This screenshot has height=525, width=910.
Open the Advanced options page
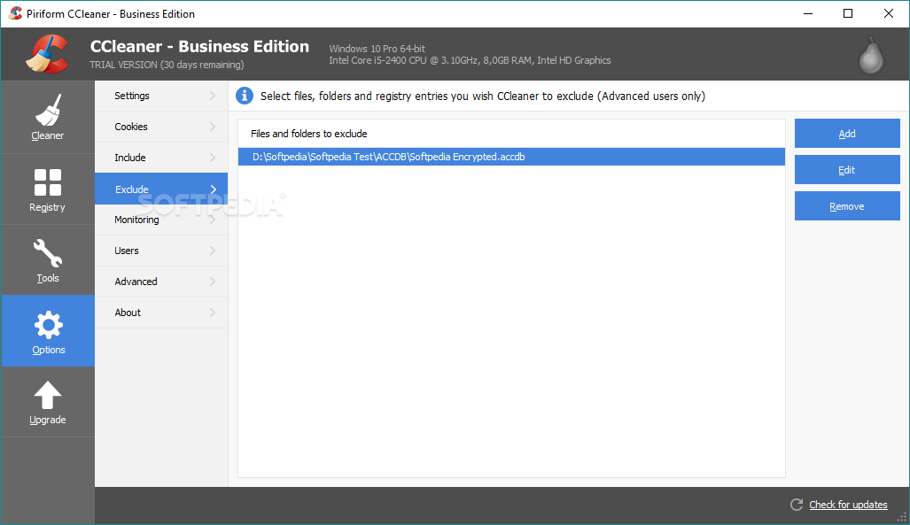[x=161, y=282]
